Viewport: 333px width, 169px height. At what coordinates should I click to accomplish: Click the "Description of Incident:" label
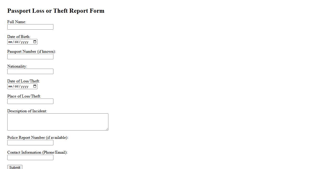point(27,111)
